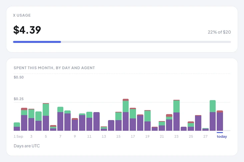Viewport: 244px width, 162px height.
Task: Click the Sep 19 green segment
Action: click(x=147, y=116)
